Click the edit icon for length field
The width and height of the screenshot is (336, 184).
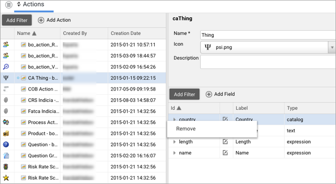pyautogui.click(x=225, y=141)
